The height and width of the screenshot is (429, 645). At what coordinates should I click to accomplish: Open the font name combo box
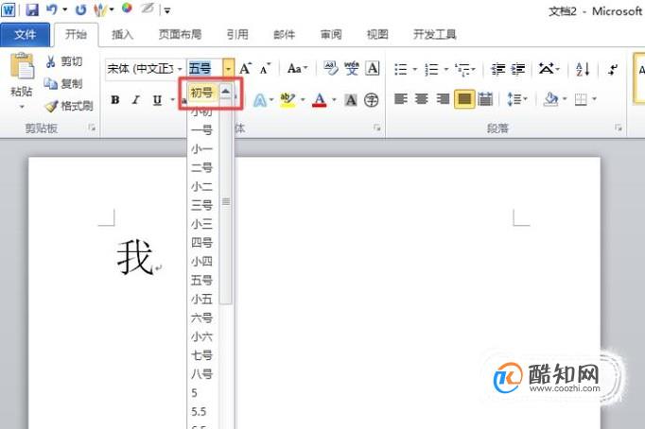pyautogui.click(x=145, y=68)
